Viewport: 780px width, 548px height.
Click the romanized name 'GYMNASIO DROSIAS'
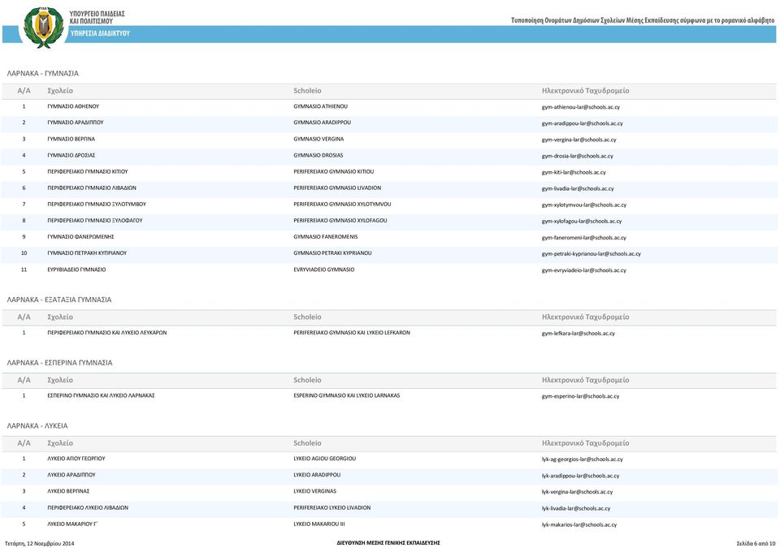tap(318, 155)
